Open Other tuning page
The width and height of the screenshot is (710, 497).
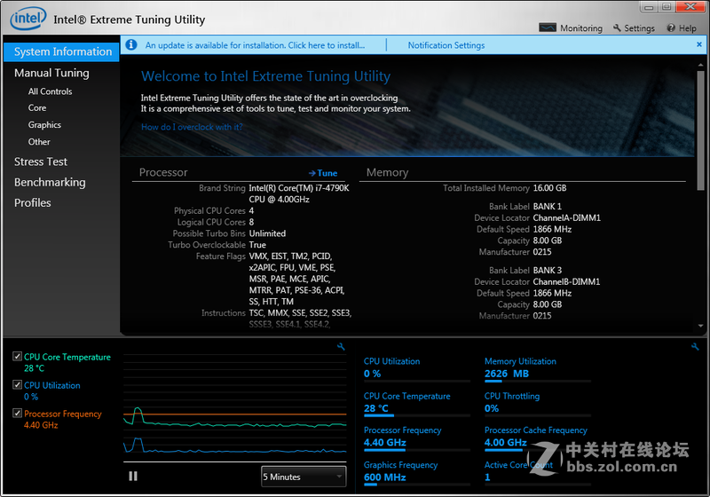[x=39, y=142]
